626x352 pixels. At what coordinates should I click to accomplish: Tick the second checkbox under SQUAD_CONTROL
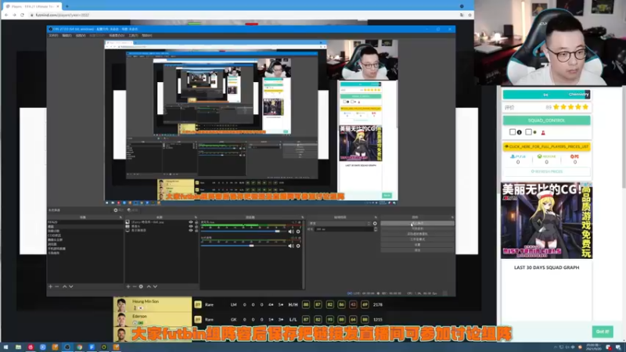click(529, 132)
